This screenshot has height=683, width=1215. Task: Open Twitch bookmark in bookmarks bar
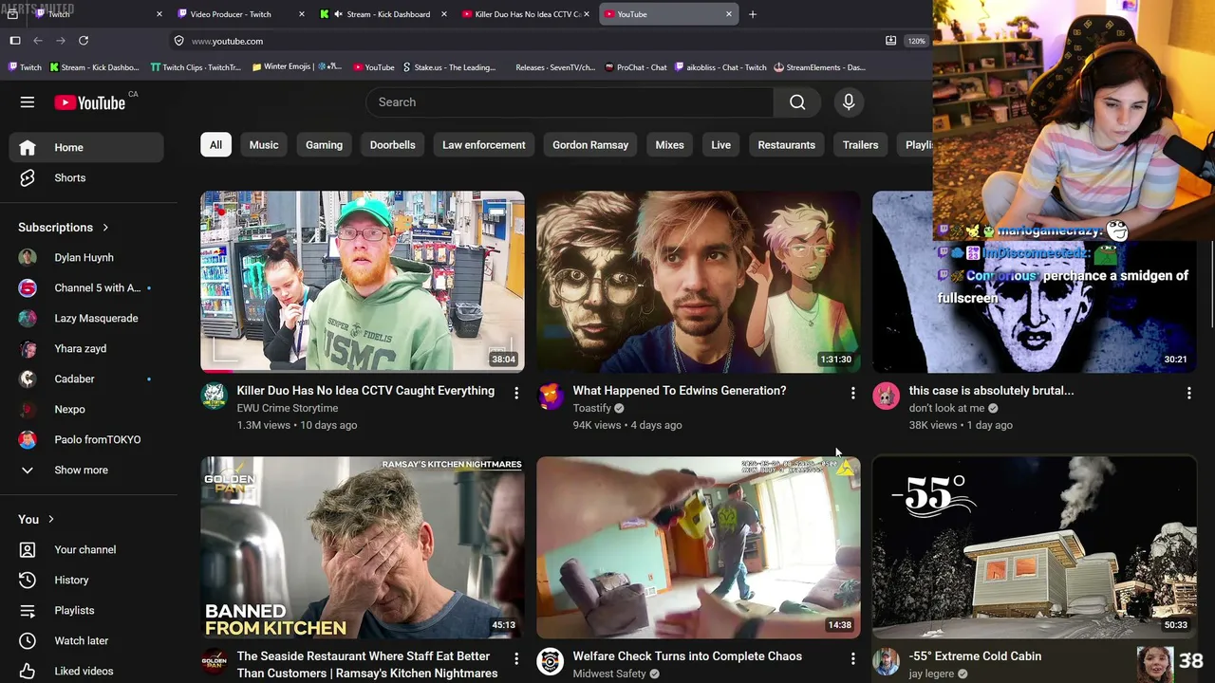(26, 67)
